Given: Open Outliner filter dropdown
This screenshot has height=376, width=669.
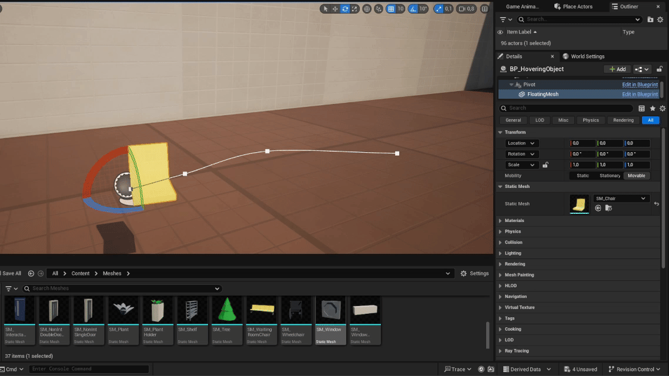Looking at the screenshot, I should (x=506, y=19).
